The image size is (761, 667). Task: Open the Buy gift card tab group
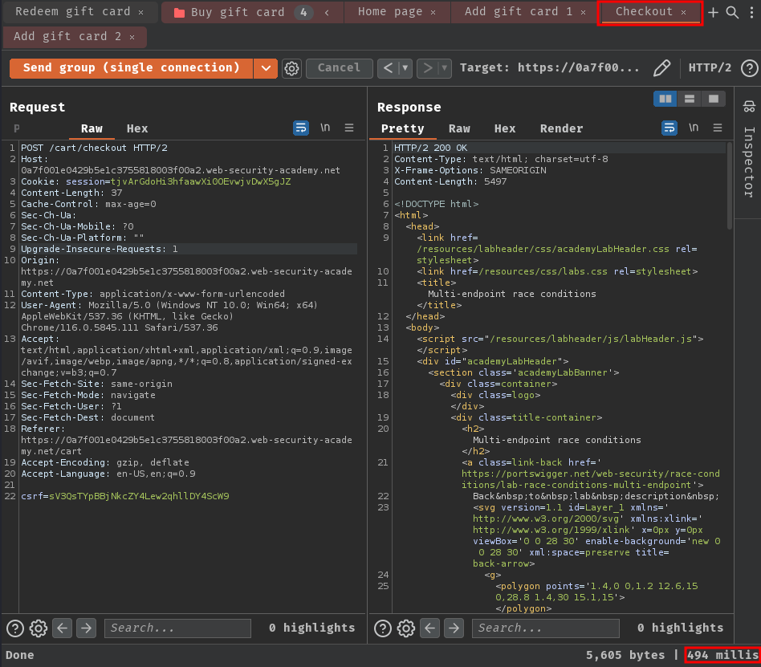236,12
